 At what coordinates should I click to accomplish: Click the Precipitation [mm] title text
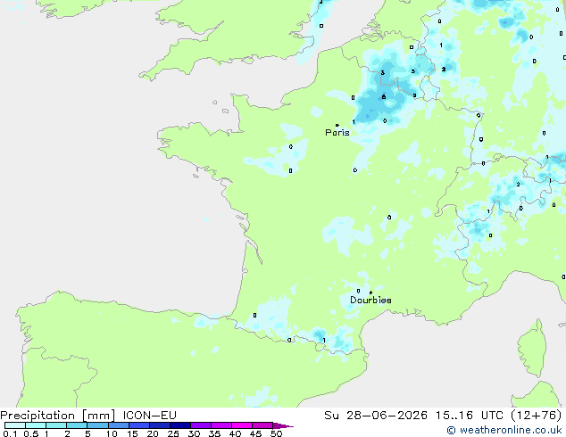(58, 416)
